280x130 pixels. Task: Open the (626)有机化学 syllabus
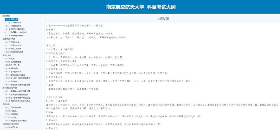click(x=11, y=127)
